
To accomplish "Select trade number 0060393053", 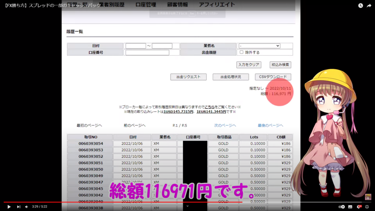I will point(91,150).
